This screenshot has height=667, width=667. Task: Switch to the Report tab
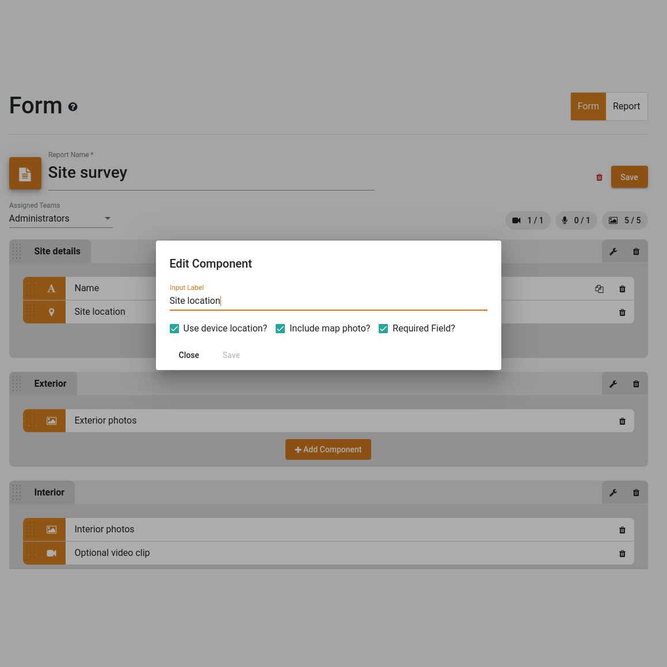pyautogui.click(x=626, y=106)
